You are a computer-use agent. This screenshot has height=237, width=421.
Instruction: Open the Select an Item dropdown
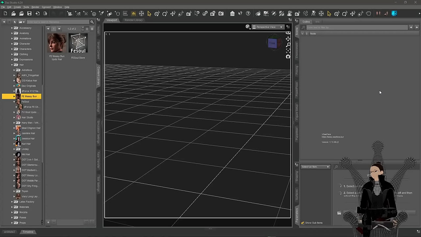click(x=315, y=167)
